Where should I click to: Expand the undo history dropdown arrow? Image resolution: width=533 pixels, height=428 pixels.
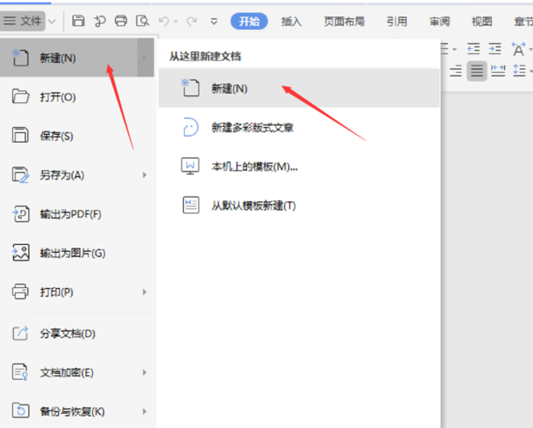tap(175, 21)
